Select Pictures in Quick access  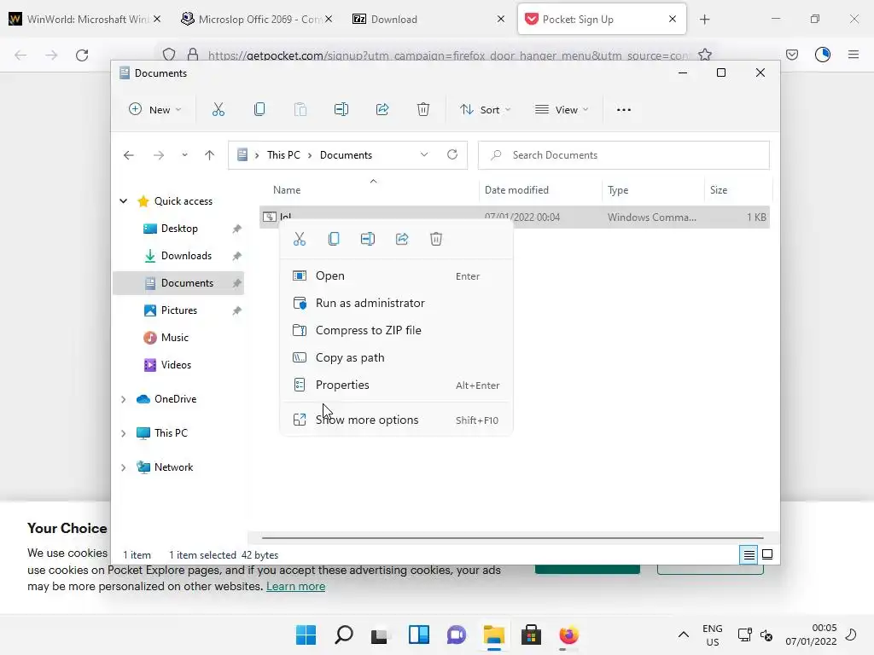(x=179, y=310)
